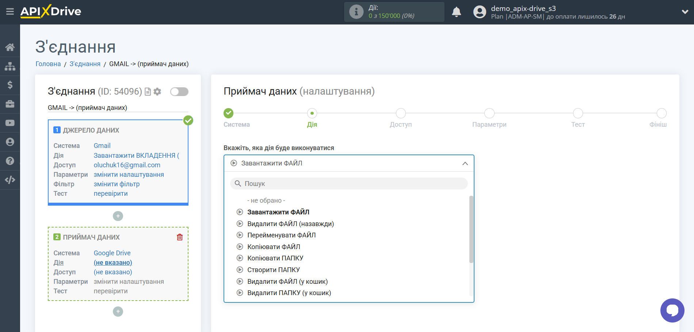694x332 pixels.
Task: Select the Копіювати ПАПКУ option
Action: (x=275, y=258)
